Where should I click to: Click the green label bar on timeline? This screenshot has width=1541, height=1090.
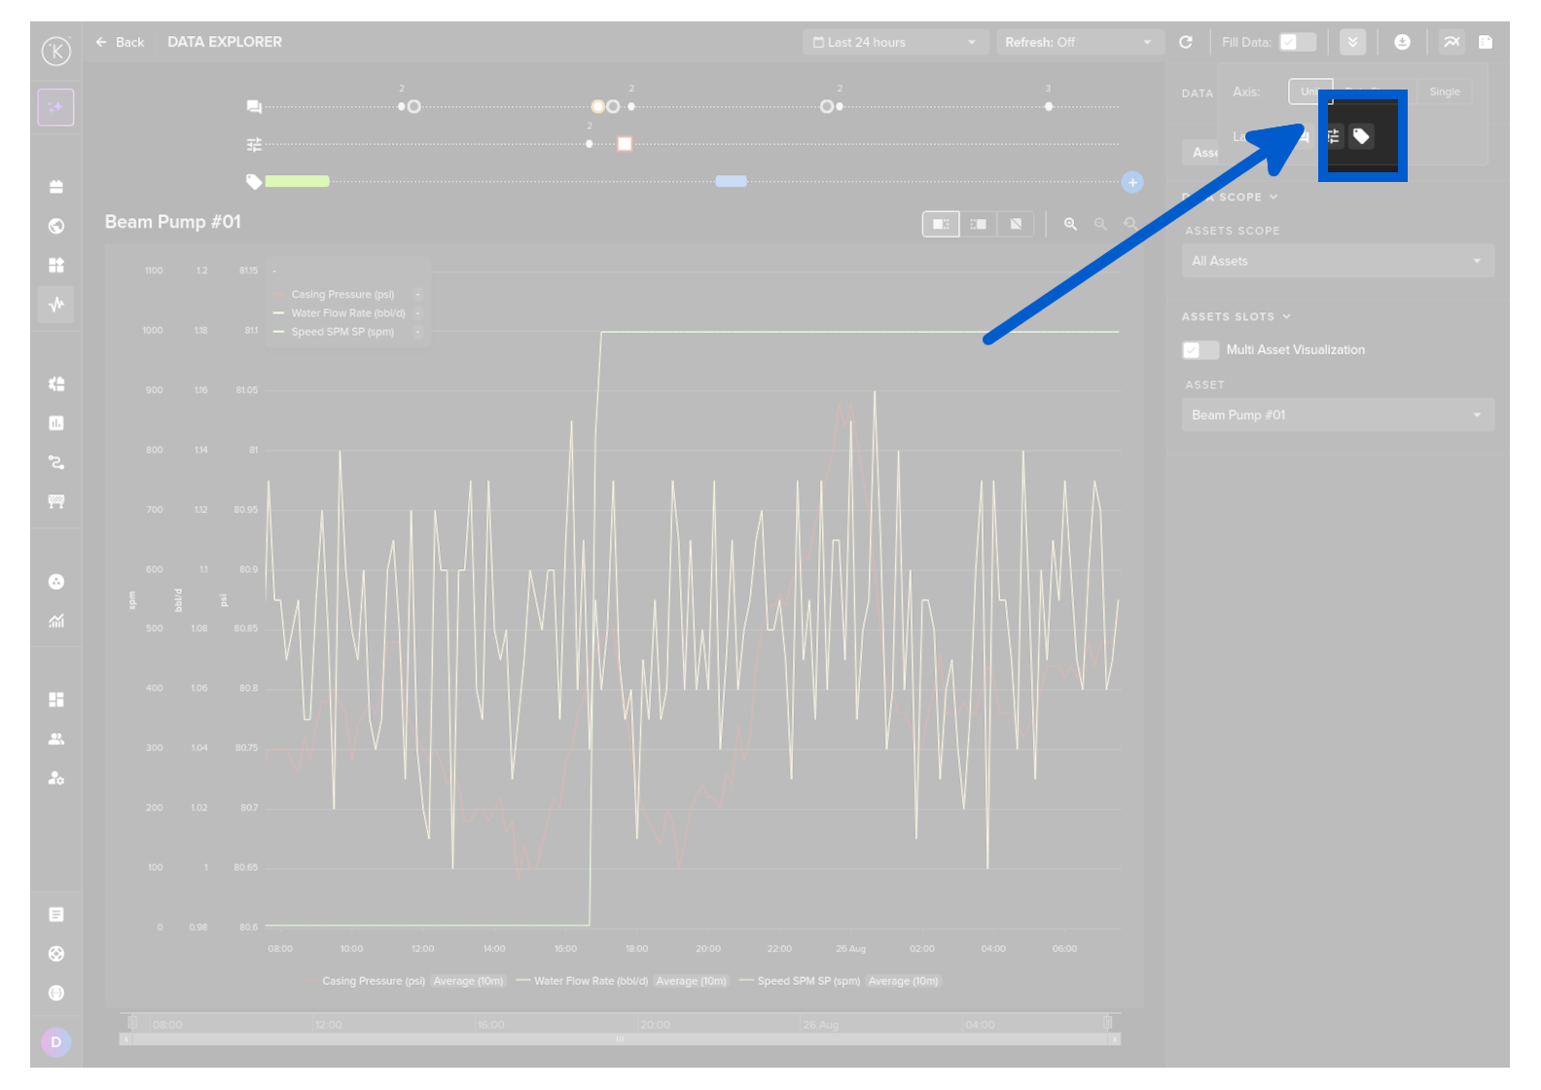coord(297,182)
